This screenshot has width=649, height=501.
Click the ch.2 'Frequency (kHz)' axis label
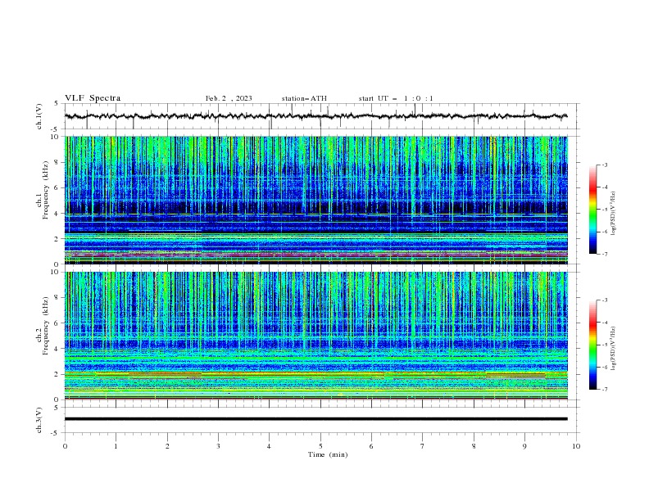47,326
